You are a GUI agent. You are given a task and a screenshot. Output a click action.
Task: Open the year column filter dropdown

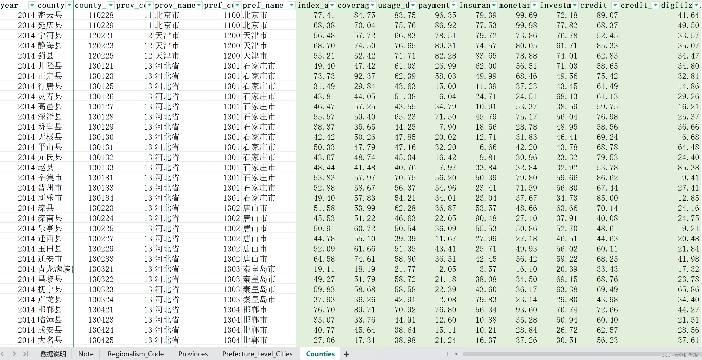(32, 5)
